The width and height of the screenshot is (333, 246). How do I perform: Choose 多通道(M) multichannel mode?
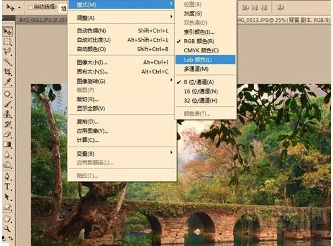point(205,69)
